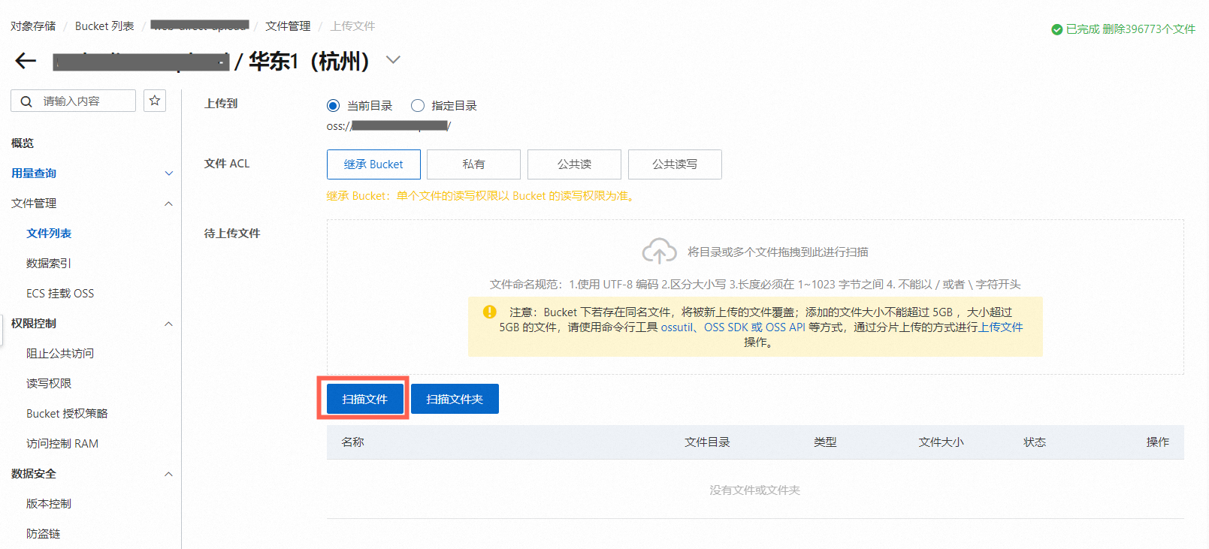The image size is (1209, 549).
Task: Open the OSS SDK link
Action: coord(726,327)
